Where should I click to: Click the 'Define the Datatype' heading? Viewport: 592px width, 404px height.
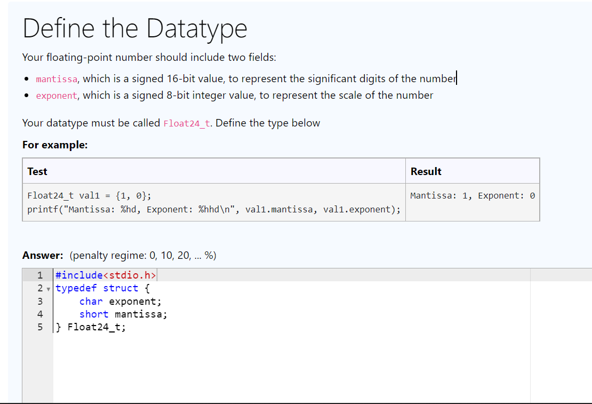click(x=135, y=28)
